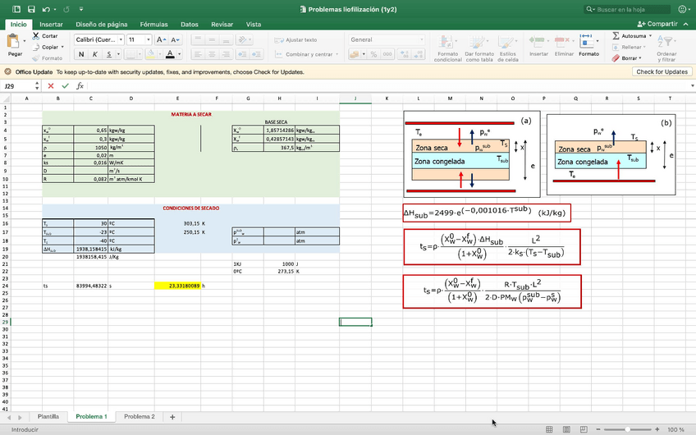Image resolution: width=696 pixels, height=435 pixels.
Task: Toggle italic formatting with K button
Action: point(96,55)
